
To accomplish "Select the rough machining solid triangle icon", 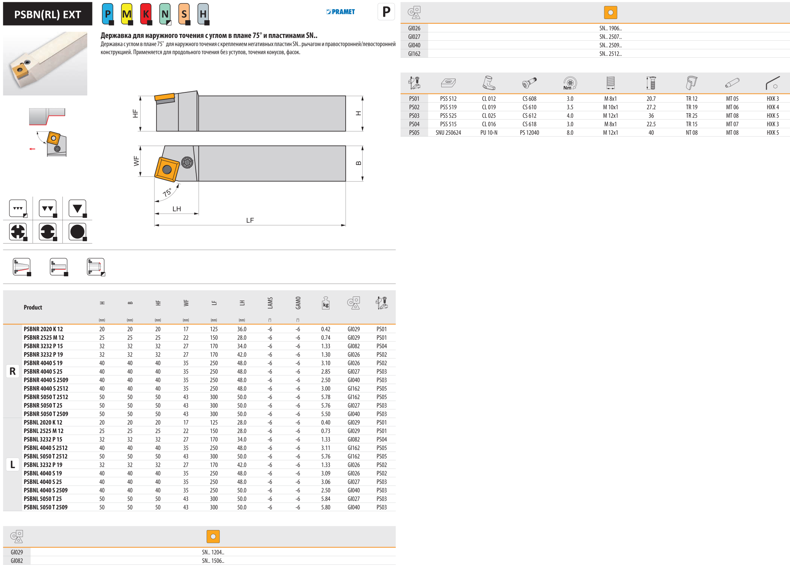I will pos(77,208).
